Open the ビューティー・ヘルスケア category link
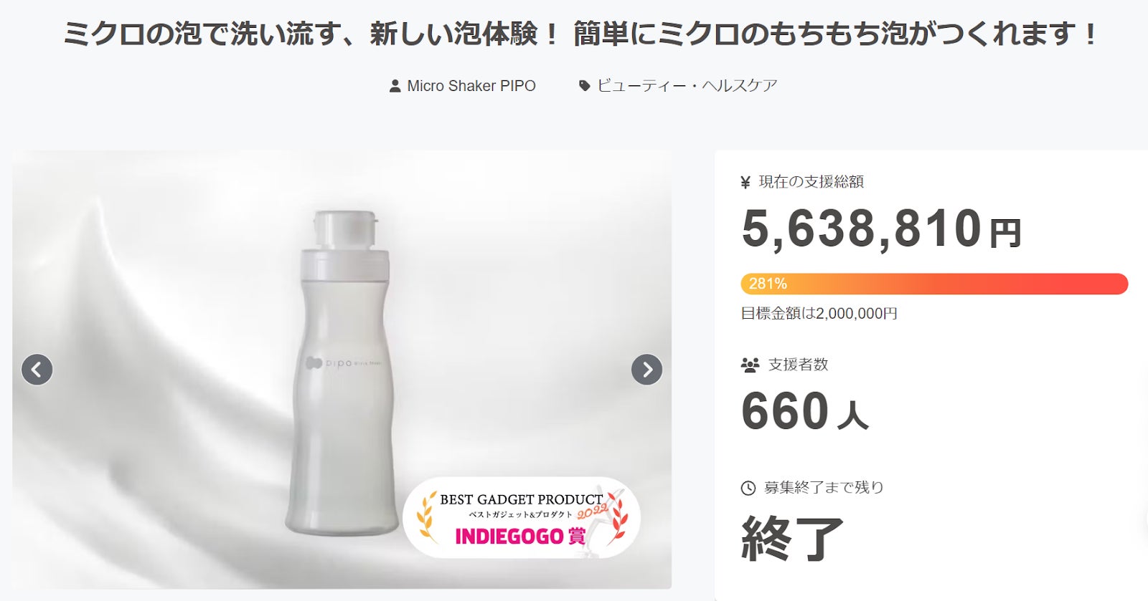1148x601 pixels. click(x=687, y=86)
